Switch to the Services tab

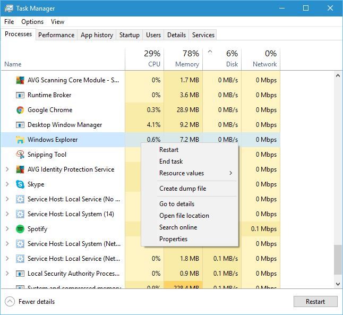[x=203, y=35]
